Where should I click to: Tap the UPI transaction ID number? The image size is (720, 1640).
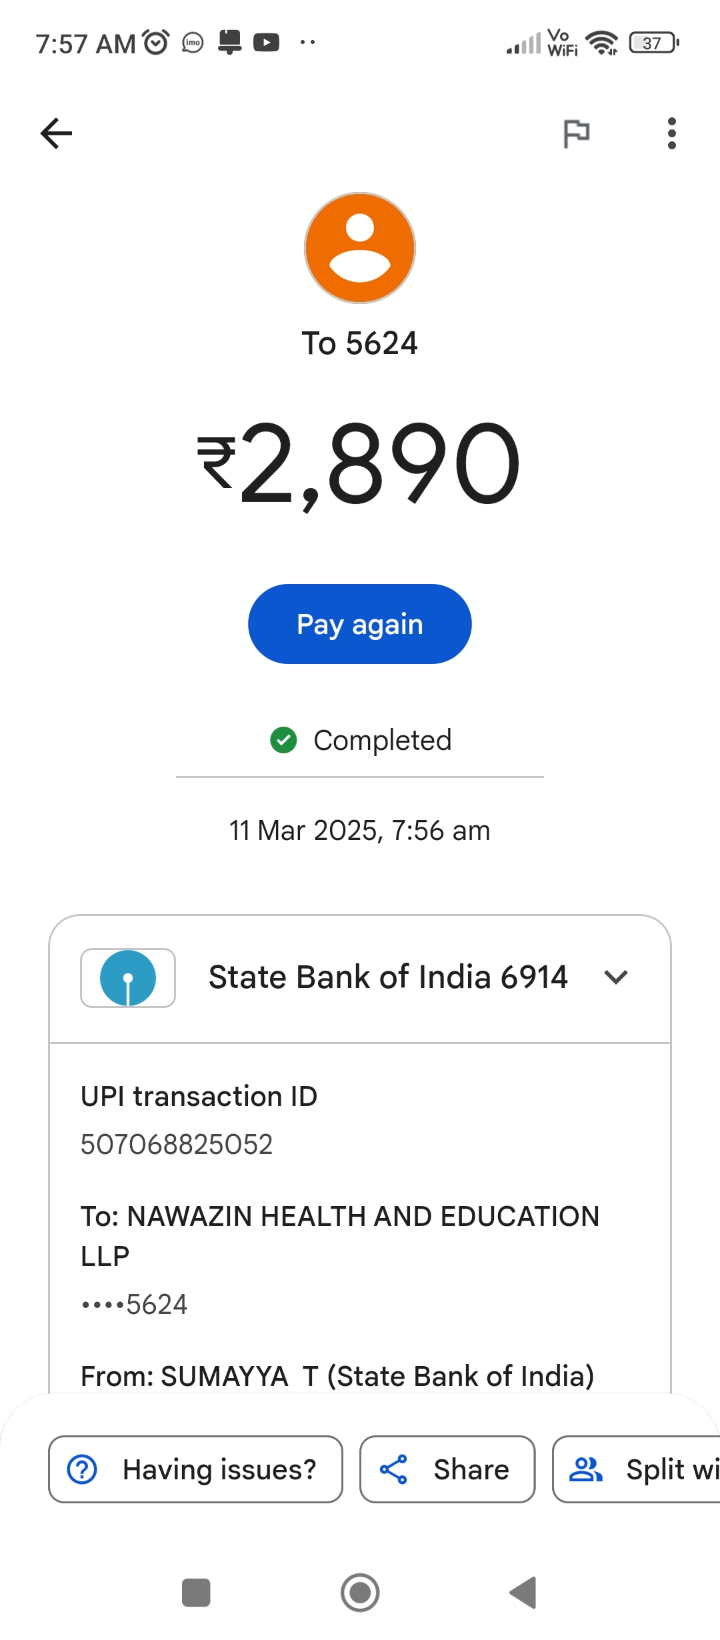[x=177, y=1145]
